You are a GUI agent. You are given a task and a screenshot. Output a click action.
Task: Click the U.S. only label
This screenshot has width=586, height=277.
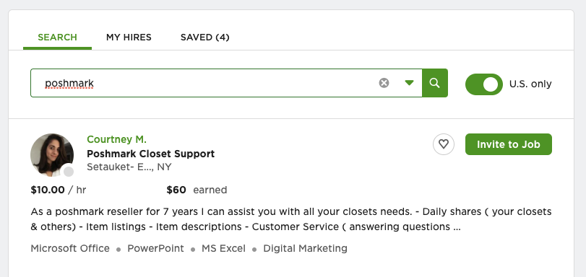point(530,84)
